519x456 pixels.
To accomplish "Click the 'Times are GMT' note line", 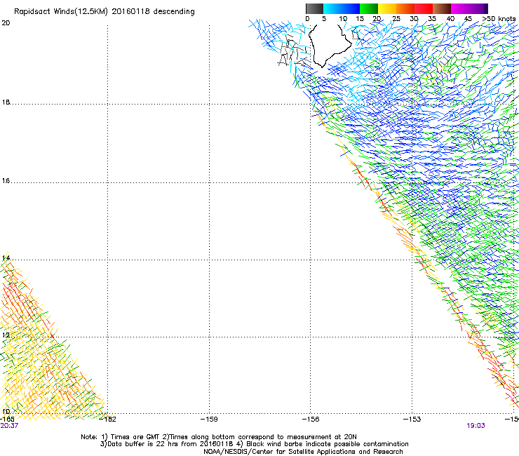I will click(x=218, y=437).
